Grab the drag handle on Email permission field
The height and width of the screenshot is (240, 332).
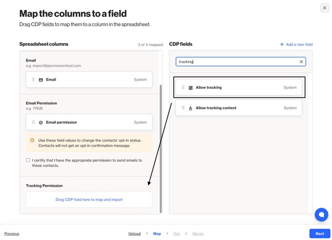click(33, 123)
